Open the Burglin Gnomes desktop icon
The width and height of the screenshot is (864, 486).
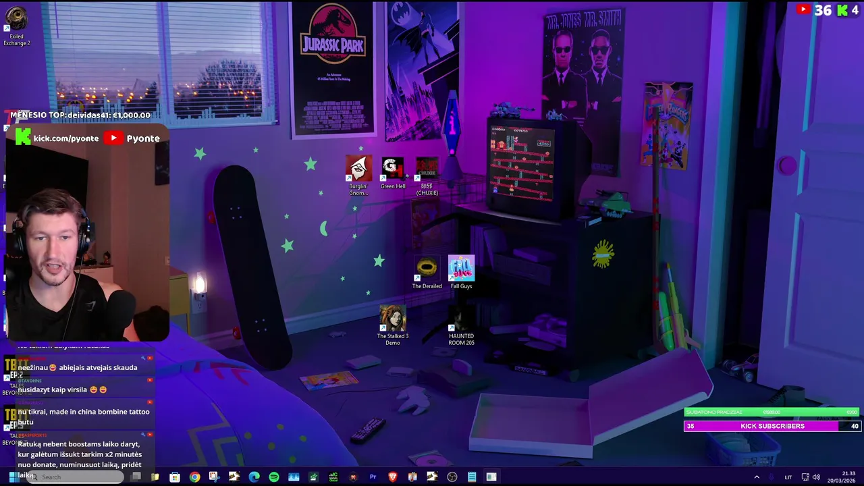[x=358, y=176]
